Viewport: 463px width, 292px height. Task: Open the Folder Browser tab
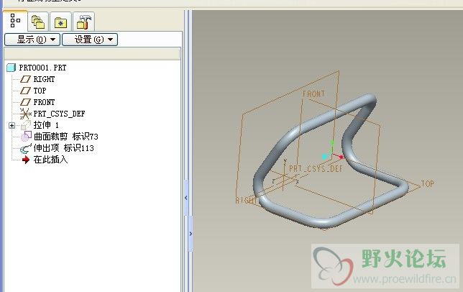38,22
